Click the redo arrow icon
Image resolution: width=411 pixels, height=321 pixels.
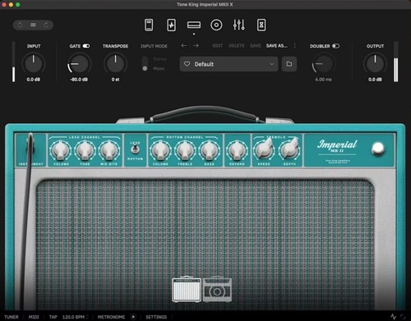[46, 25]
